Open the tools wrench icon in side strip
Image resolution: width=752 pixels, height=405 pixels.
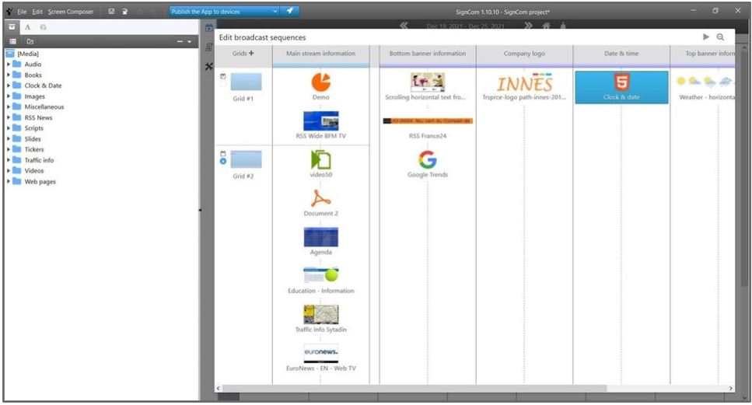coord(208,67)
